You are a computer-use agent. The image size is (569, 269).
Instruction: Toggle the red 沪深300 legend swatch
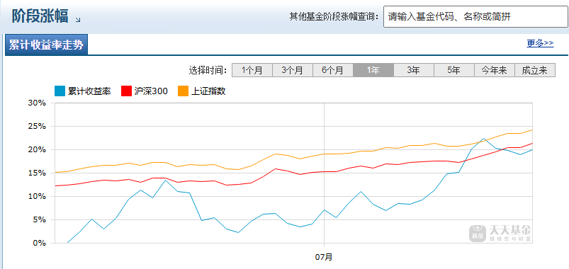[x=126, y=91]
